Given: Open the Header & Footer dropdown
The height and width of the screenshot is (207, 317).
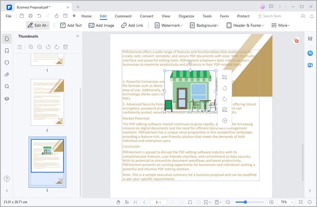Looking at the screenshot, I should [245, 25].
